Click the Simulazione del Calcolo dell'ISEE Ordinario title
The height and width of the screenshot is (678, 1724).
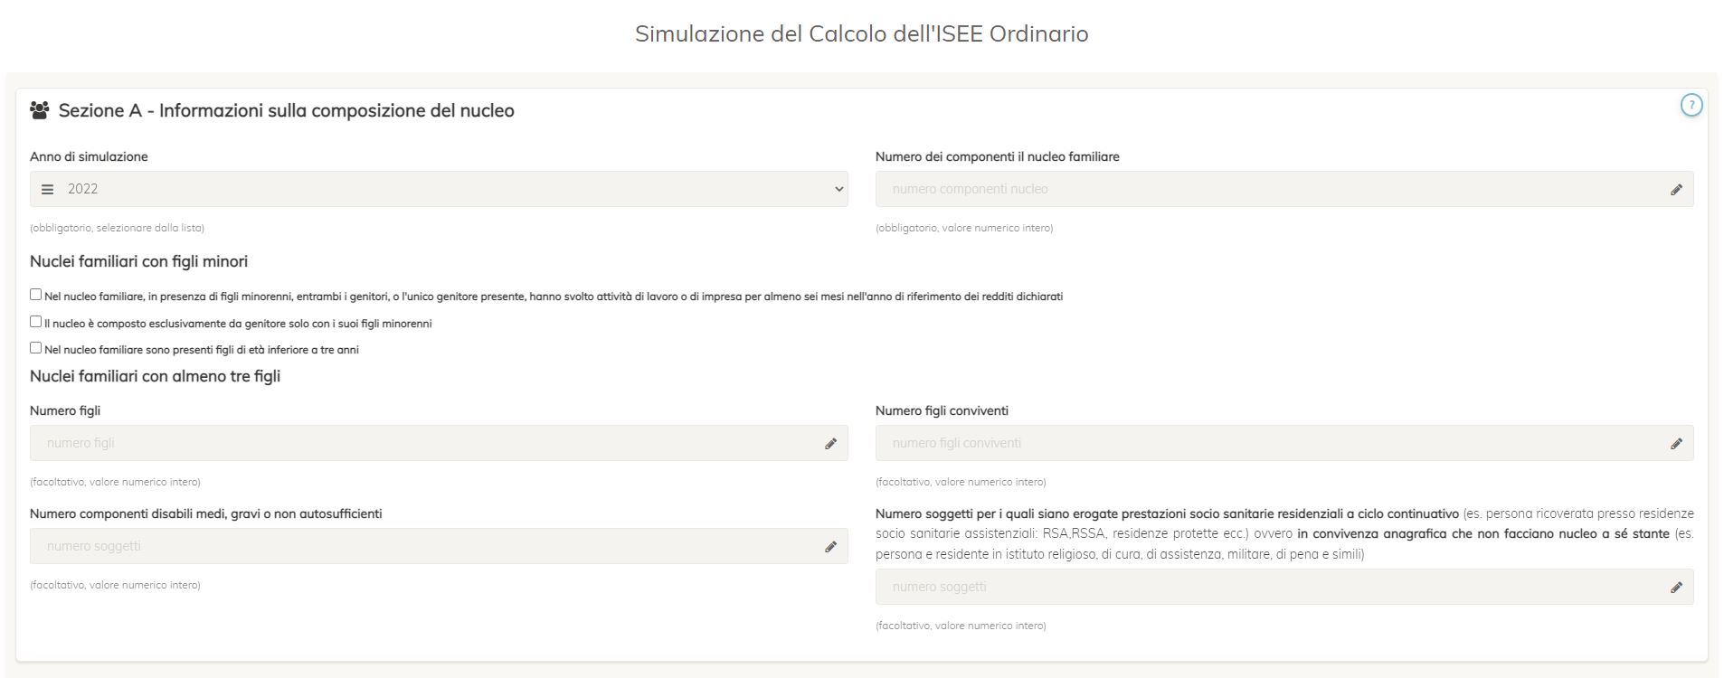[x=862, y=33]
